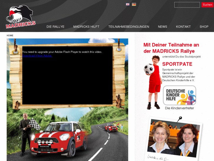Image resolution: width=214 pixels, height=161 pixels.
Task: Click the HOME breadcrumb
Action: click(x=10, y=35)
